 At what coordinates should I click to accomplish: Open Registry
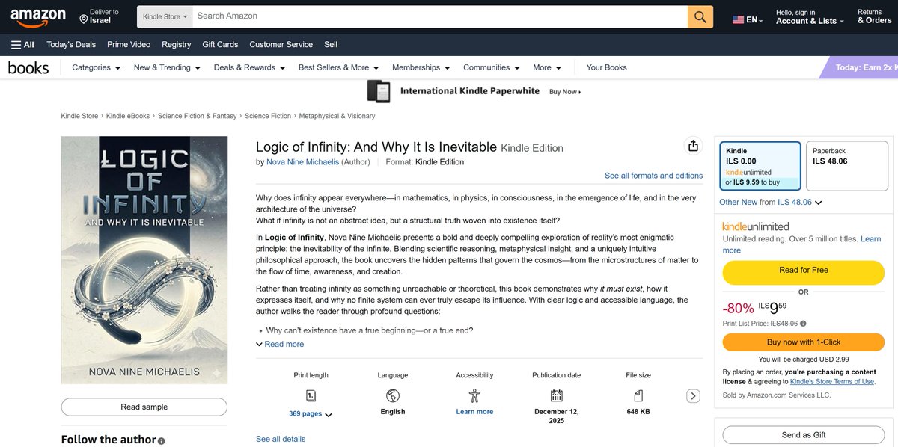177,44
